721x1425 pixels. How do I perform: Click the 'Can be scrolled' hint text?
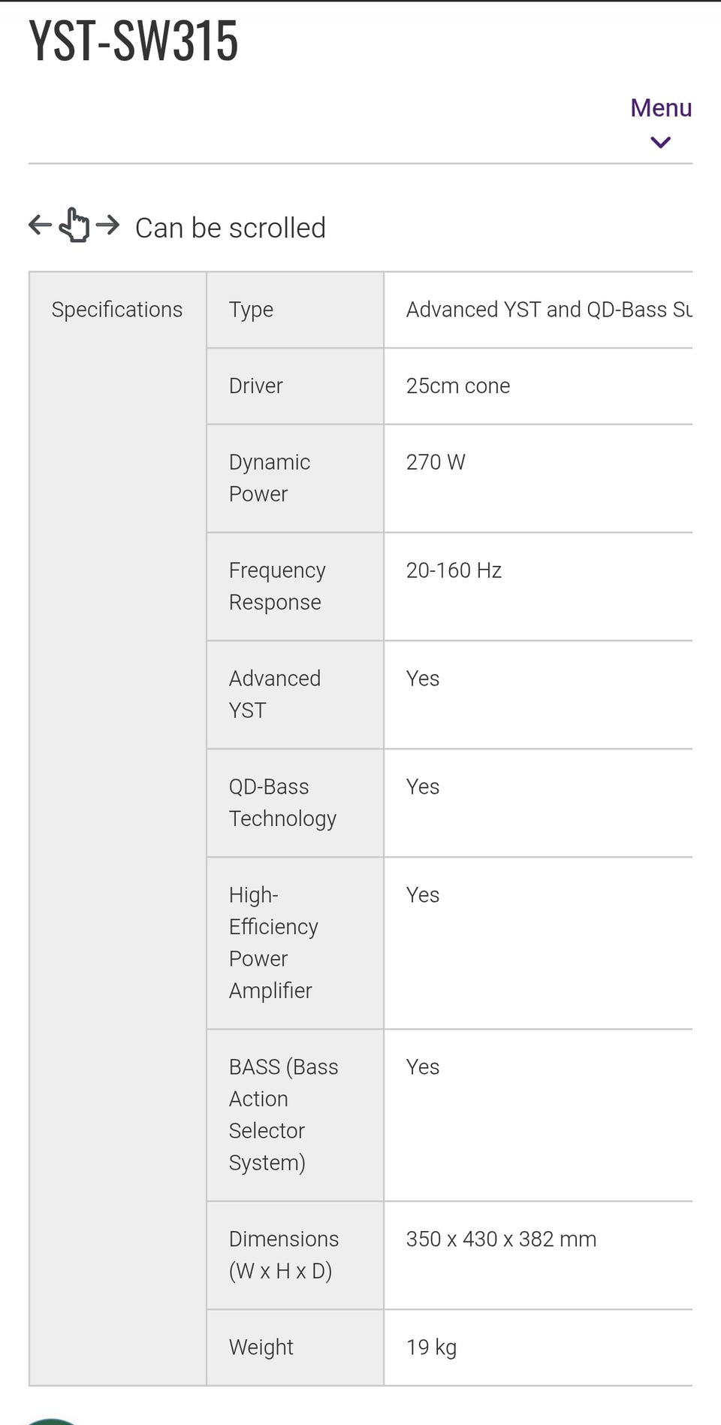[230, 228]
